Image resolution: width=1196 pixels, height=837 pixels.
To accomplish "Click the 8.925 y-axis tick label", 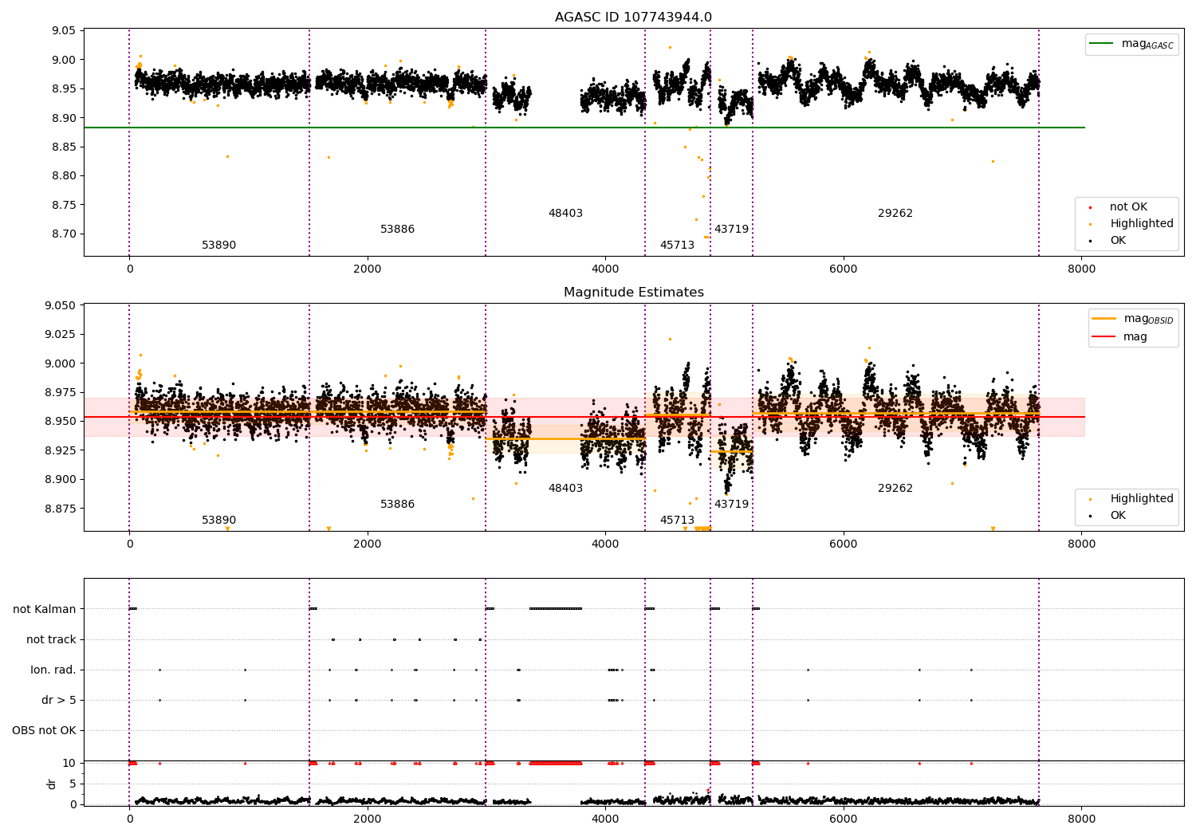I will click(60, 451).
